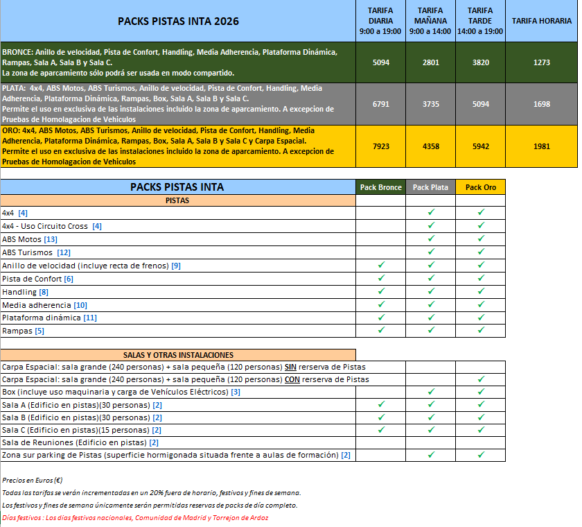This screenshot has height=527, width=582.
Task: Select the yellow Pack Oro column header
Action: point(481,187)
